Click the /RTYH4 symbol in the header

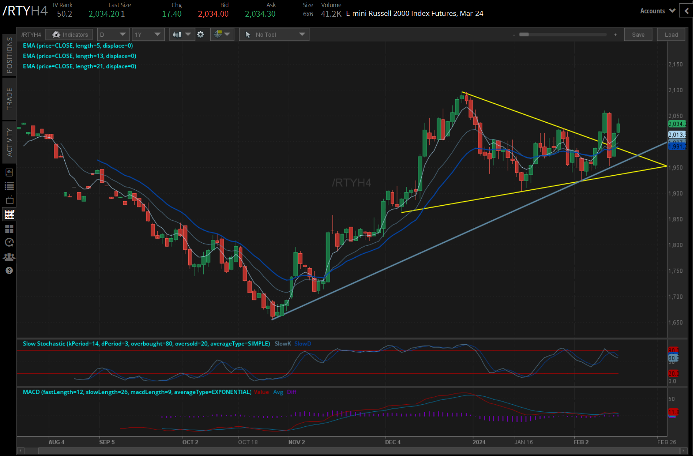click(25, 11)
